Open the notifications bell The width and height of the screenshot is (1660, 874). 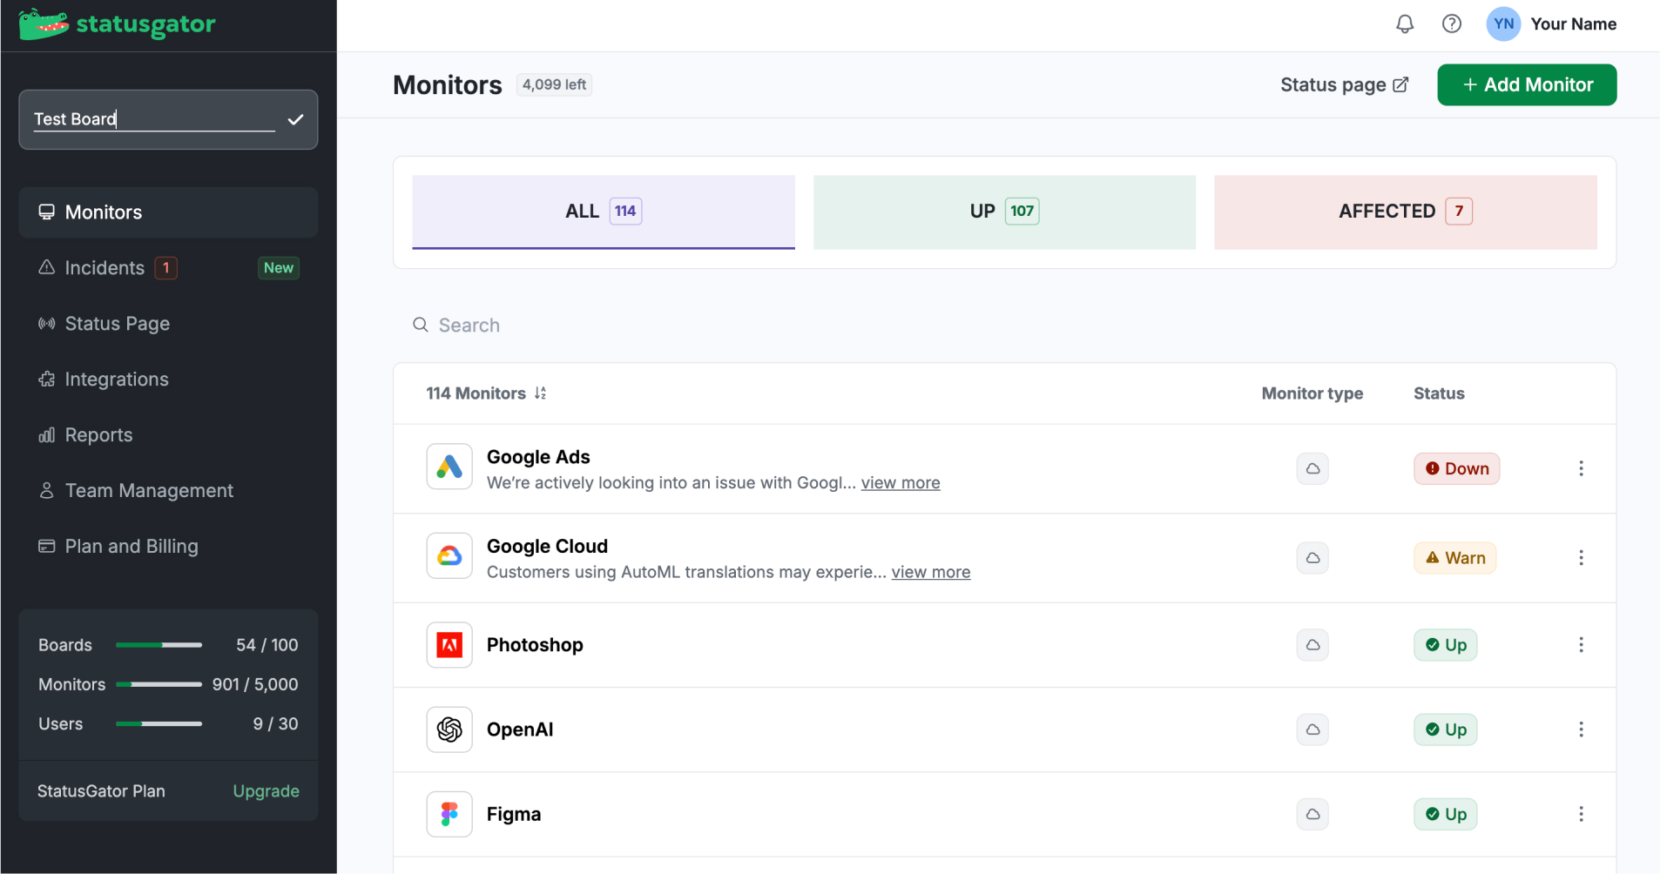coord(1404,24)
